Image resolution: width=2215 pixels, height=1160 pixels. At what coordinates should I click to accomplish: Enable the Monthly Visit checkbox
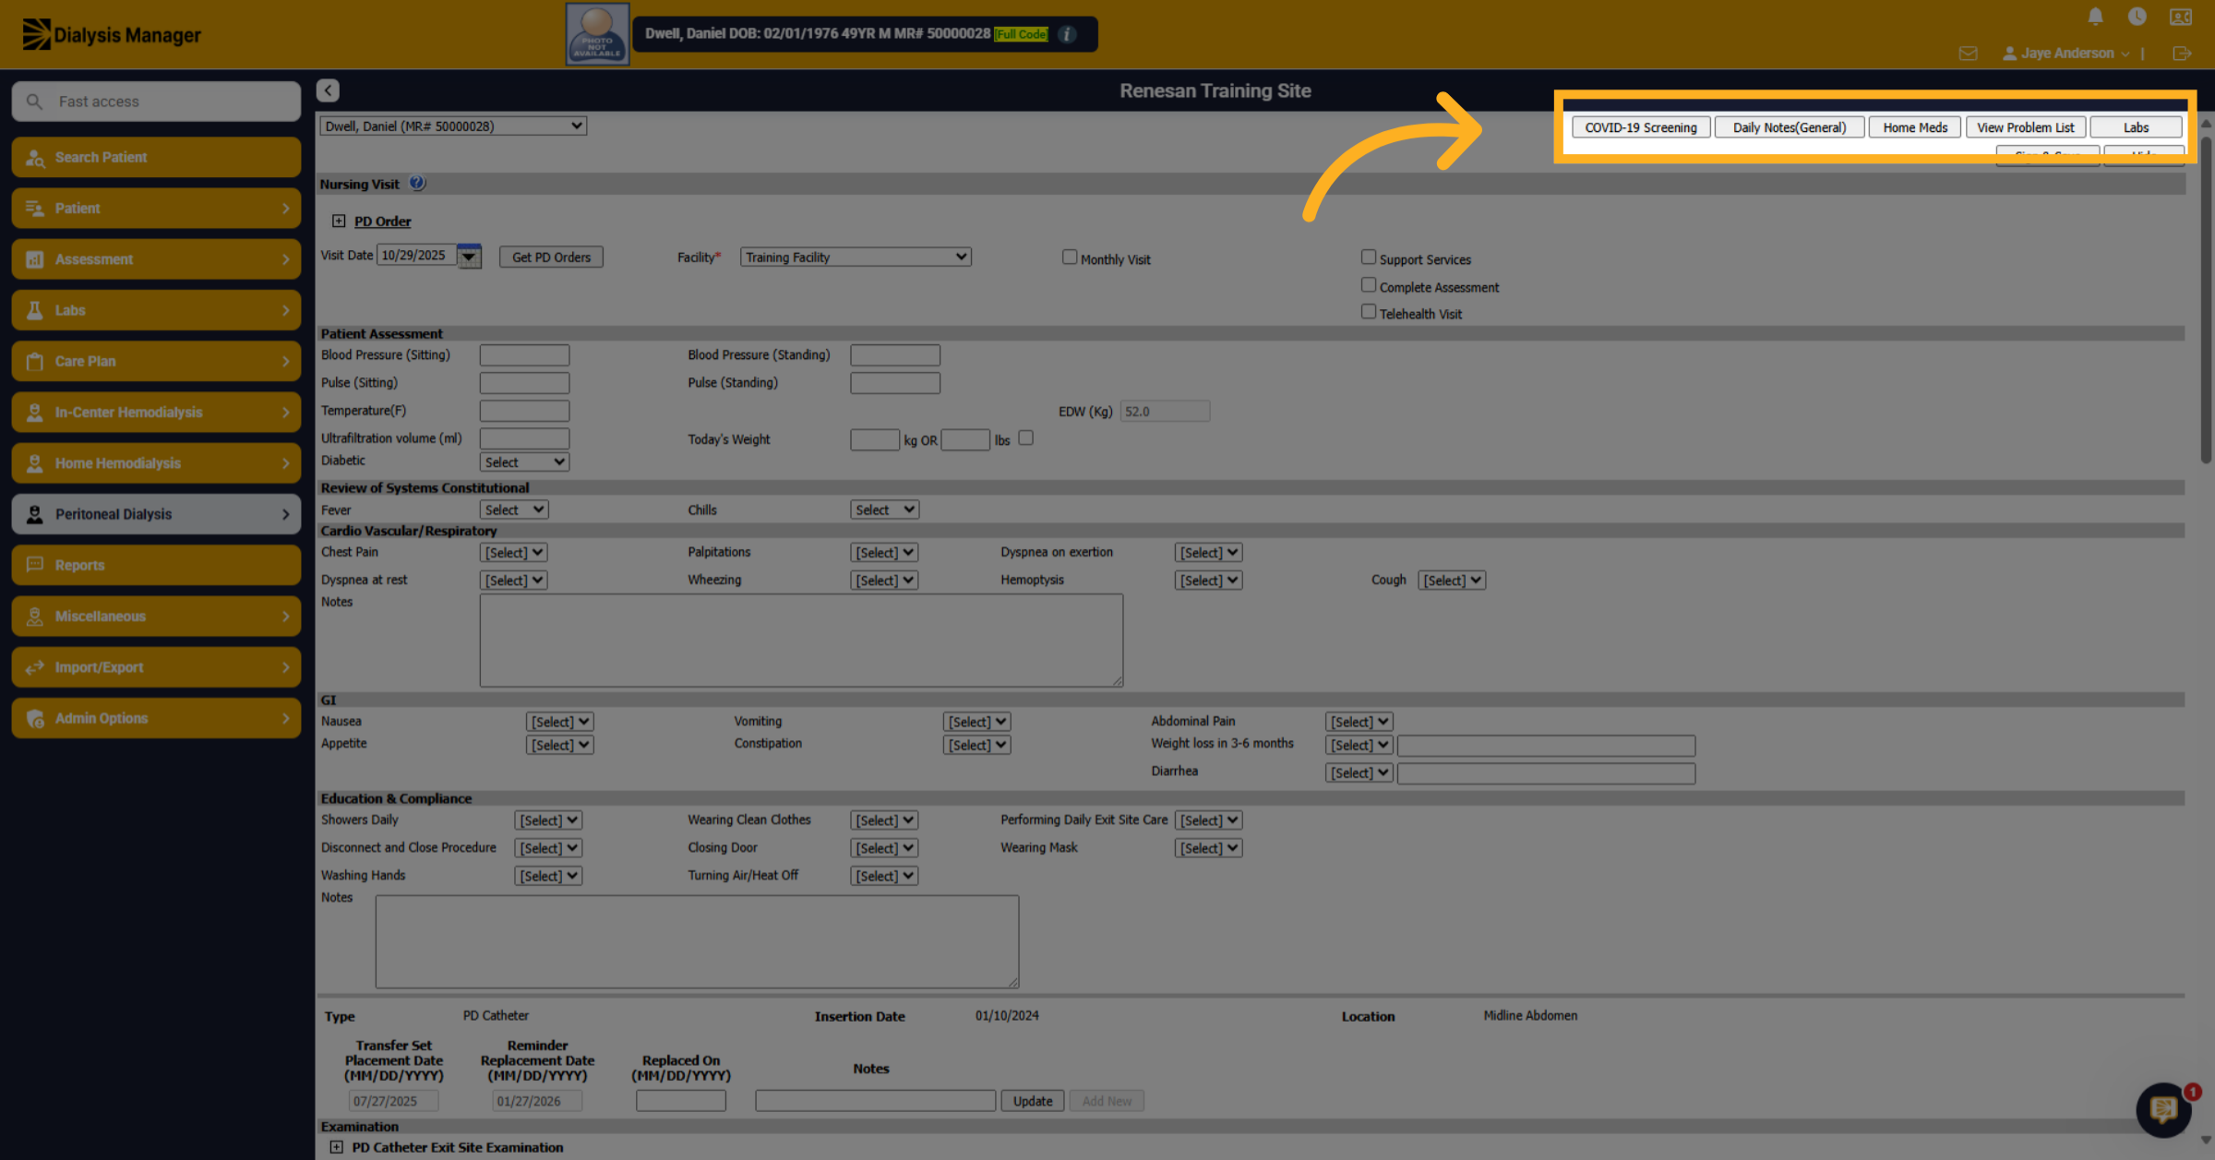(x=1070, y=257)
